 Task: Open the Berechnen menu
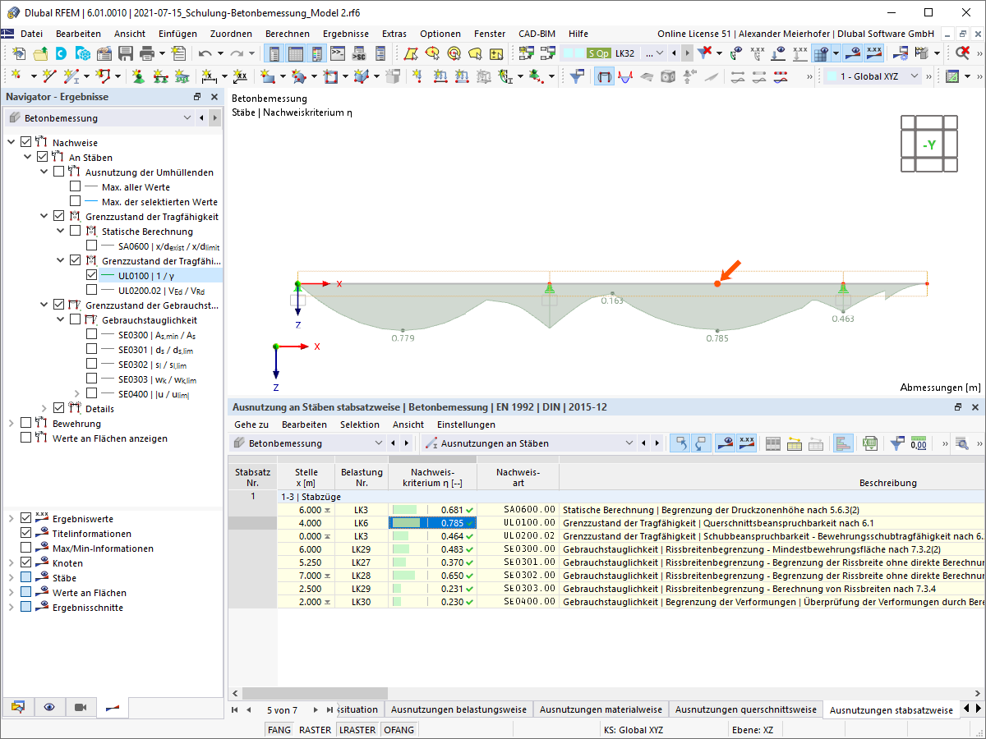point(287,34)
